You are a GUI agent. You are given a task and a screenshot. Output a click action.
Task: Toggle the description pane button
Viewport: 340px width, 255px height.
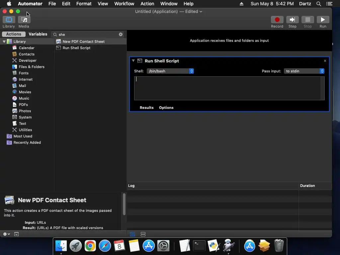(17, 234)
